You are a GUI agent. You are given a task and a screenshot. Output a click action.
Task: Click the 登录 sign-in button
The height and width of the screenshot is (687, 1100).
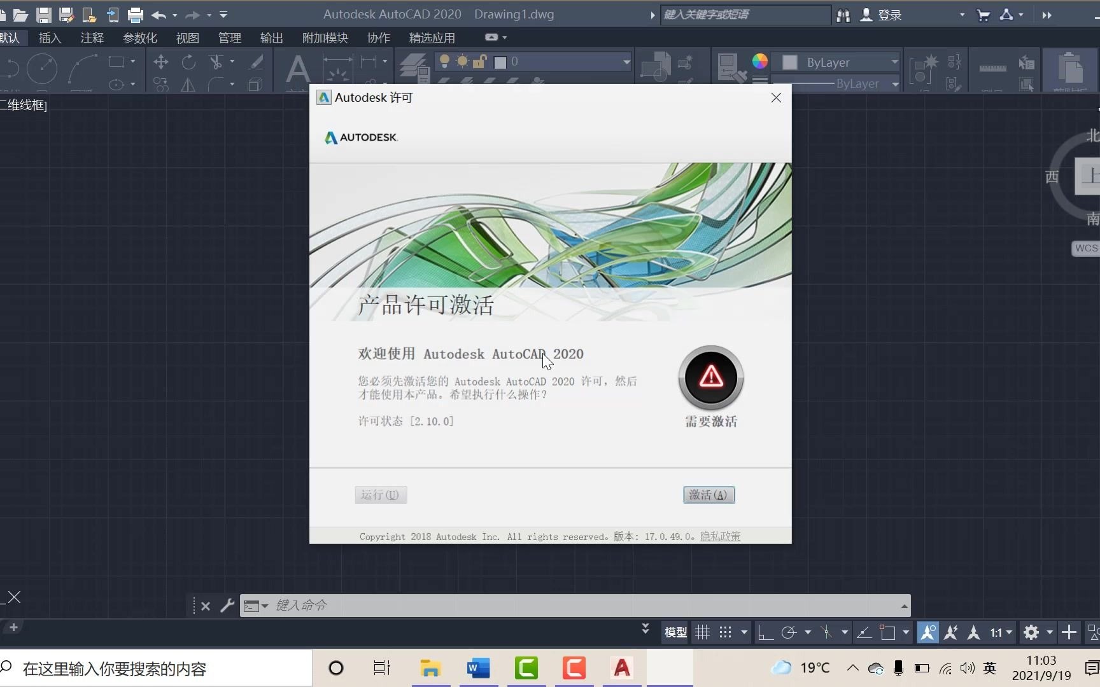[881, 15]
